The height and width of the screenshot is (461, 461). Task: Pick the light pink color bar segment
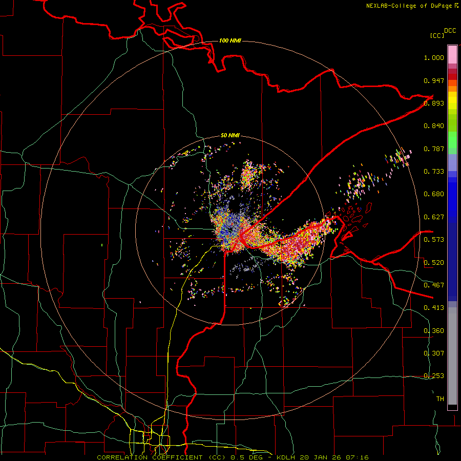452,54
